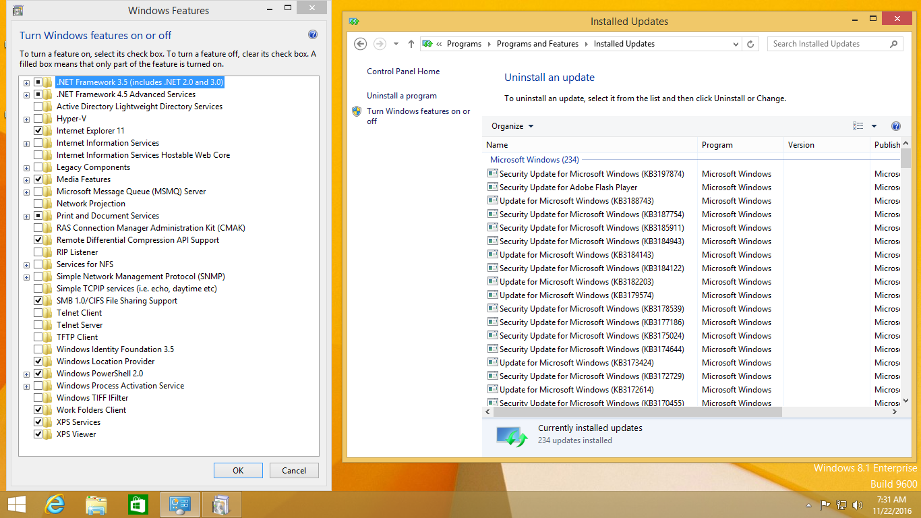Click icon of Adobe Flash Player update
Viewport: 921px width, 518px height.
[492, 187]
